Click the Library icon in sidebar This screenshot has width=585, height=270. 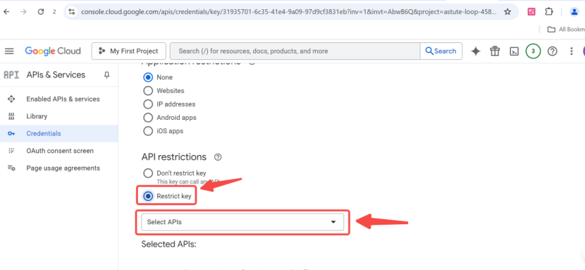tap(11, 116)
